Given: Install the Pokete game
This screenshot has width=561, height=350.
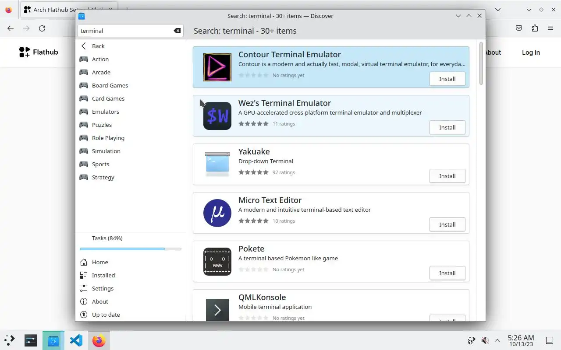Looking at the screenshot, I should click(x=447, y=273).
